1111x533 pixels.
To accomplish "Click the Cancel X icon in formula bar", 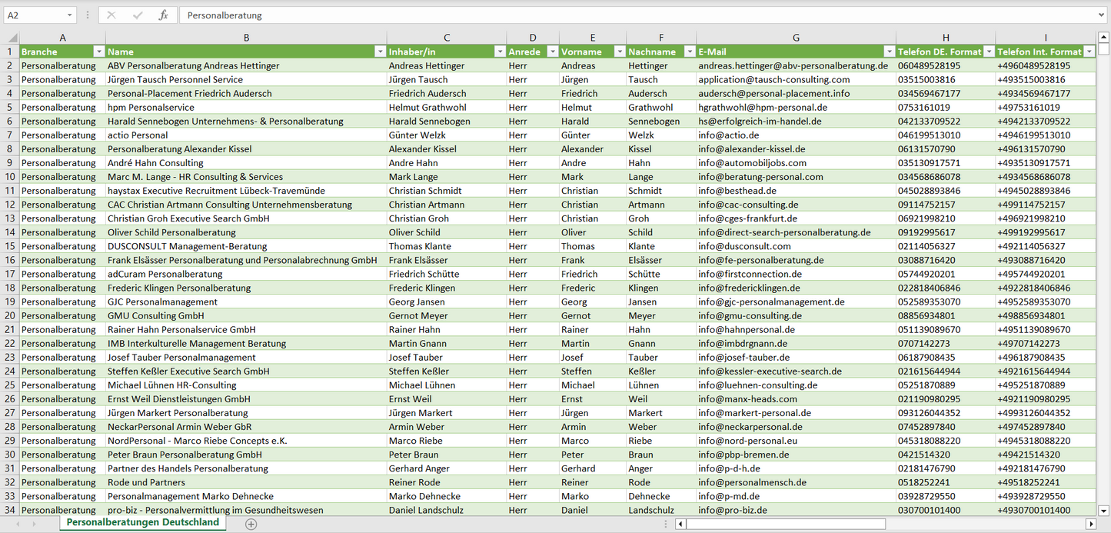I will [x=111, y=15].
